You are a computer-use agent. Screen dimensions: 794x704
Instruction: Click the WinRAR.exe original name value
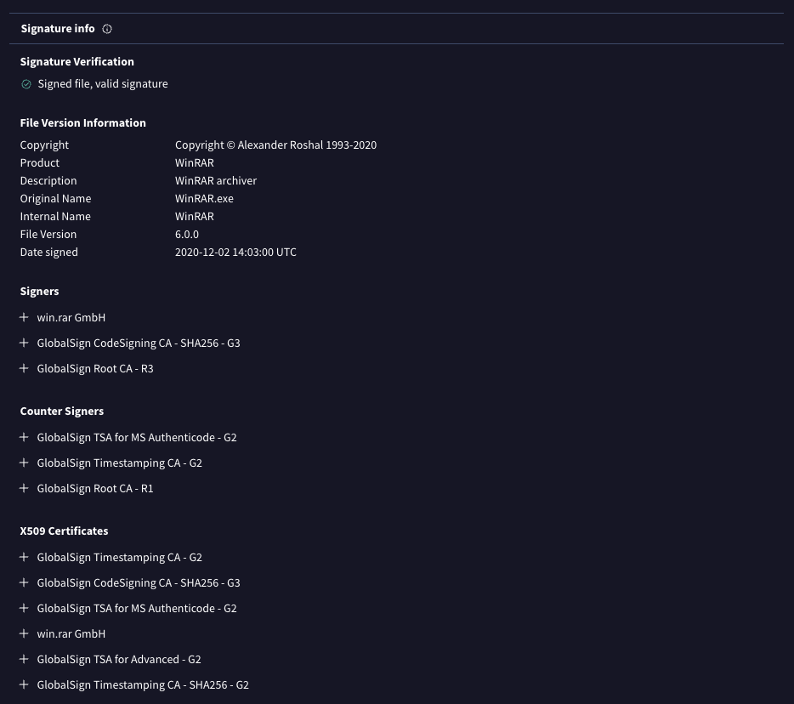(204, 198)
